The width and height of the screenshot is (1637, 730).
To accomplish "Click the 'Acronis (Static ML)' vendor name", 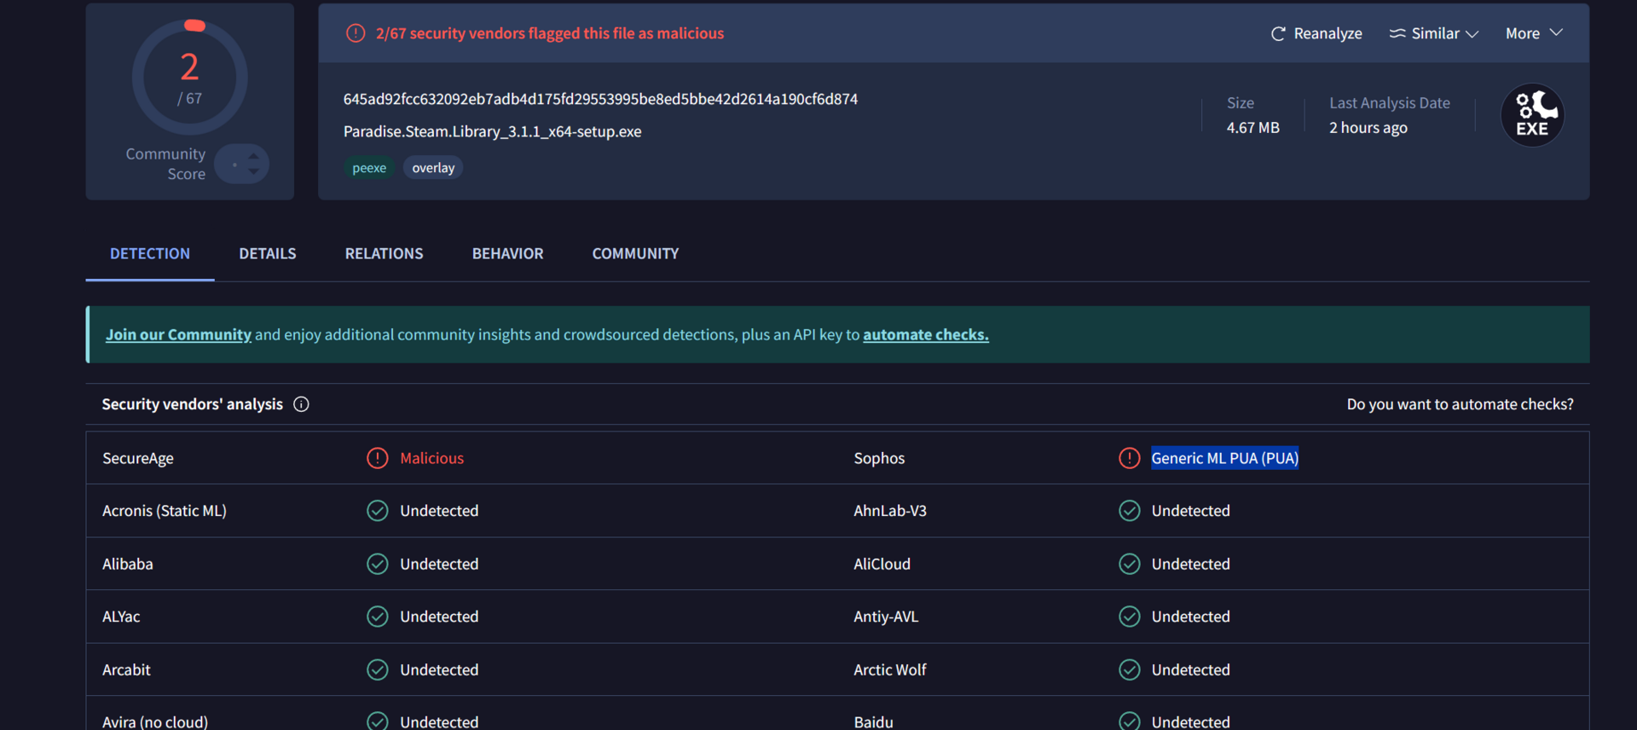I will pos(165,511).
